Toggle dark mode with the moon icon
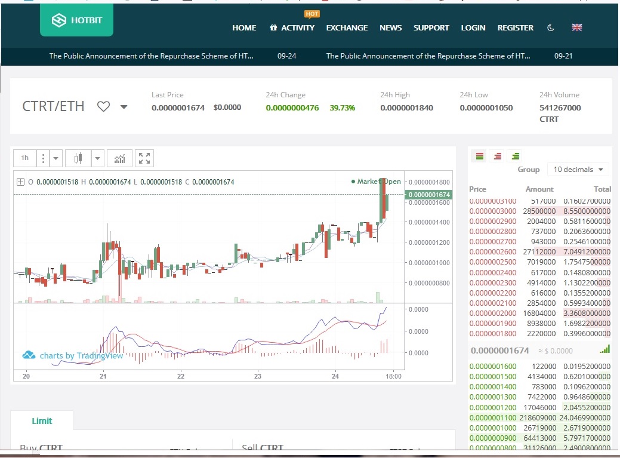The image size is (620, 458). tap(550, 27)
